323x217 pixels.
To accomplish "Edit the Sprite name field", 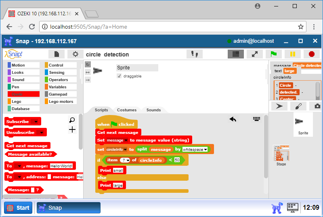I will tap(137, 67).
